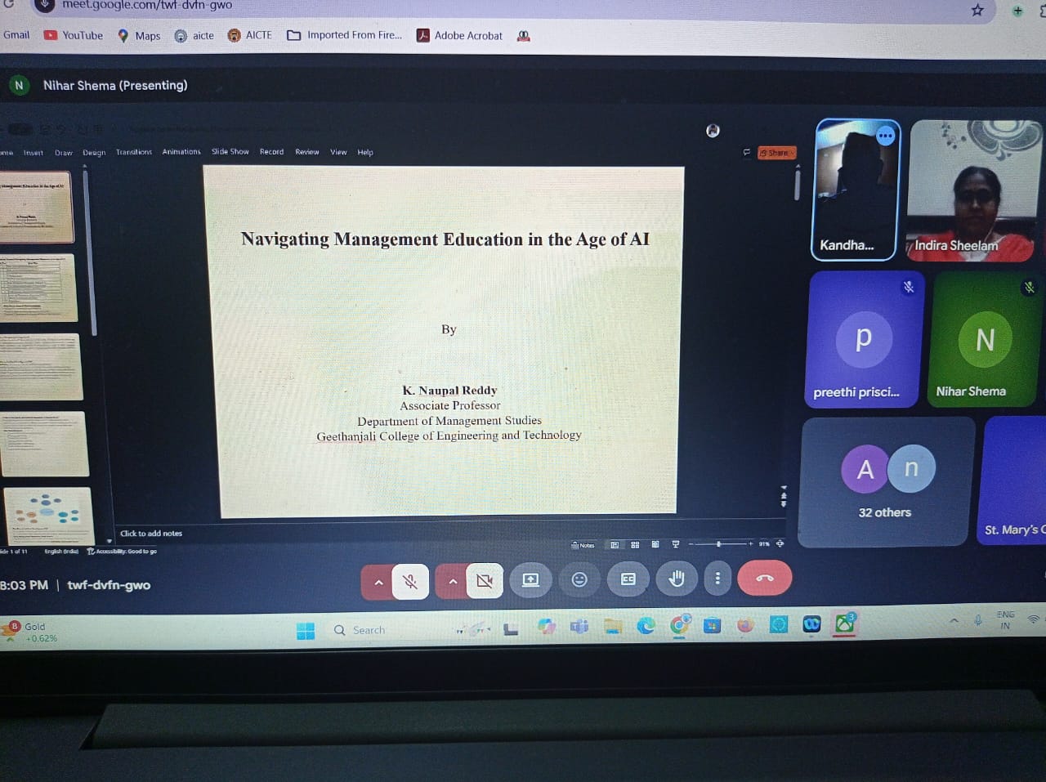Image resolution: width=1046 pixels, height=782 pixels.
Task: Click the Windows Start button
Action: point(306,630)
